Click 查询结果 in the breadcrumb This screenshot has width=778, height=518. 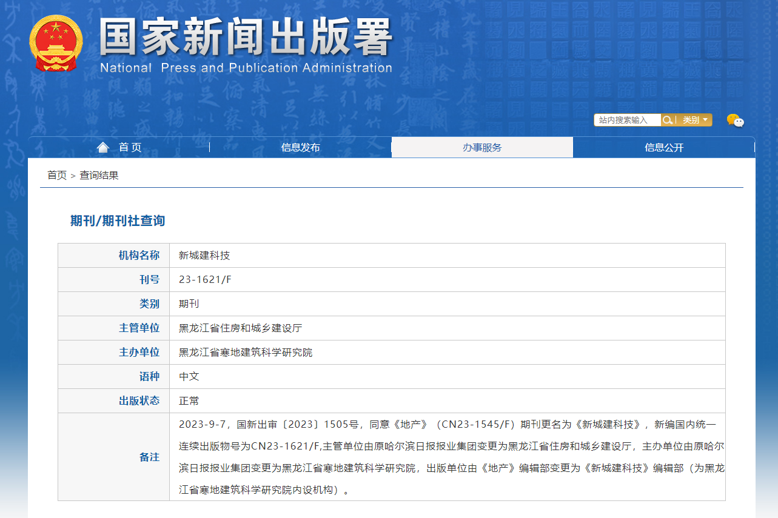click(99, 175)
